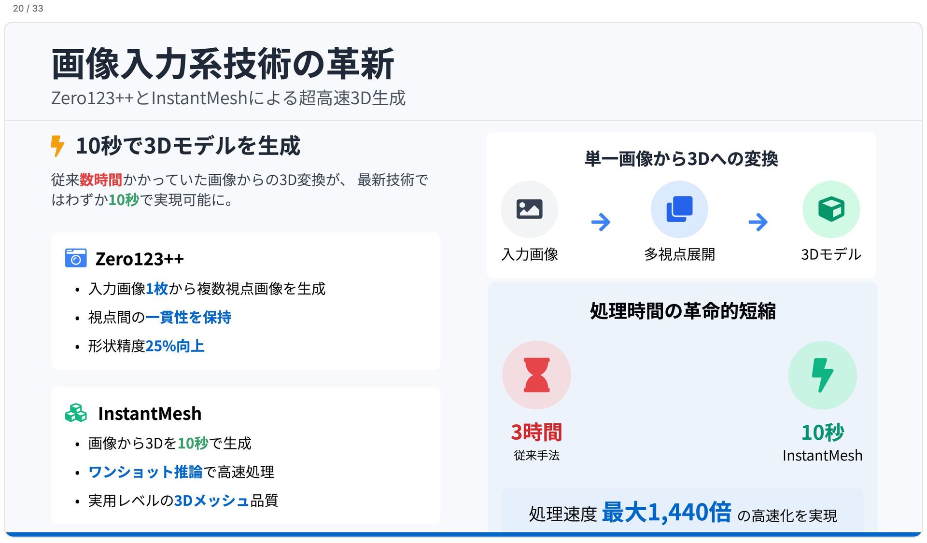Click InstantMesh label under 10秒
The height and width of the screenshot is (543, 927).
pos(823,455)
